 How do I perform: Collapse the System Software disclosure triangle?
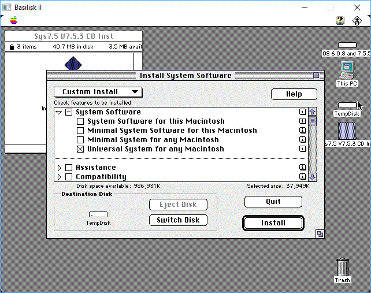59,113
